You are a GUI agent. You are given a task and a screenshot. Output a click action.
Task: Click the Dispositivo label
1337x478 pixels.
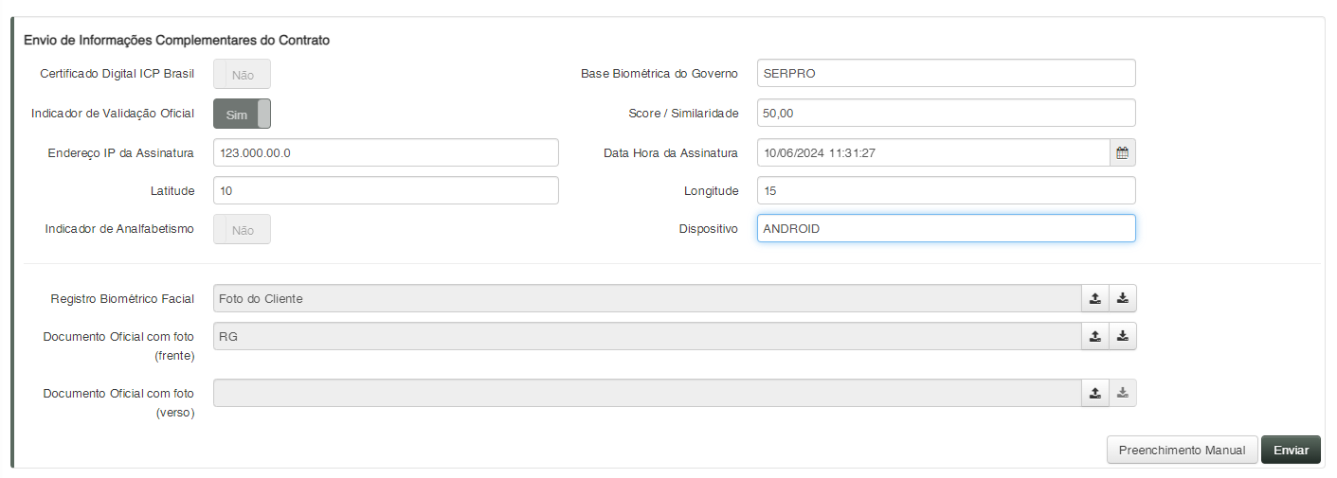tap(708, 229)
